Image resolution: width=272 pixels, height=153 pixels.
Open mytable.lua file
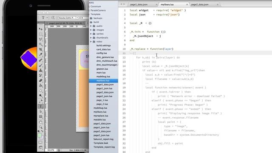click(x=99, y=120)
